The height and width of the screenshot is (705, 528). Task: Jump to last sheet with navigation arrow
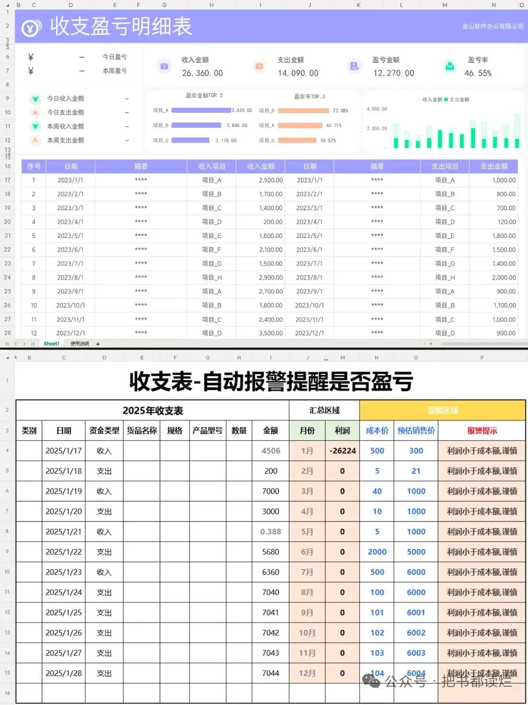[x=32, y=344]
